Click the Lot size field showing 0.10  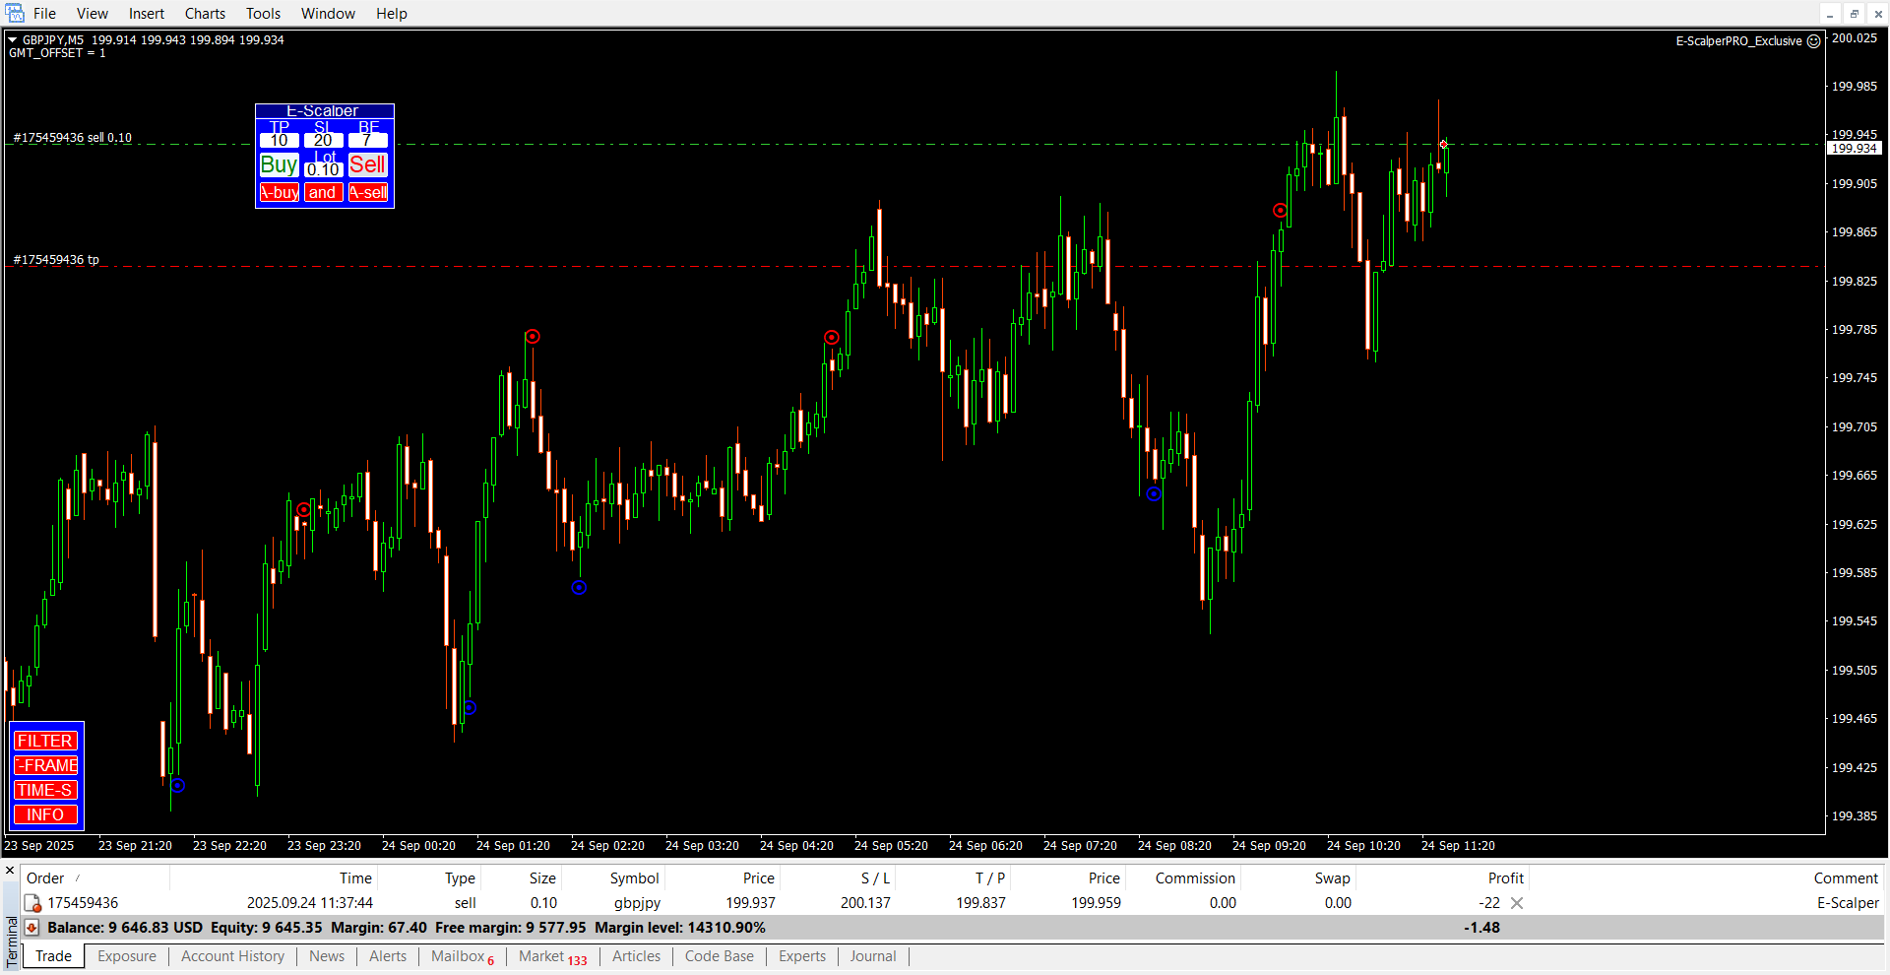coord(323,169)
